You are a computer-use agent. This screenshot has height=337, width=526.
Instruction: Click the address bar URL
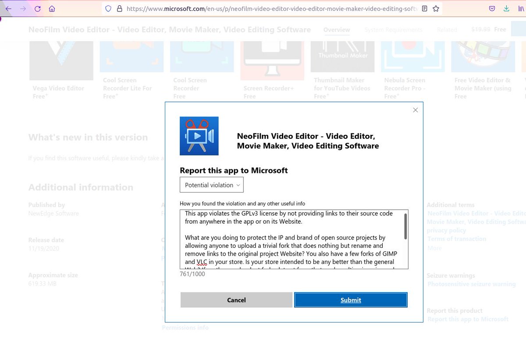coord(272,8)
